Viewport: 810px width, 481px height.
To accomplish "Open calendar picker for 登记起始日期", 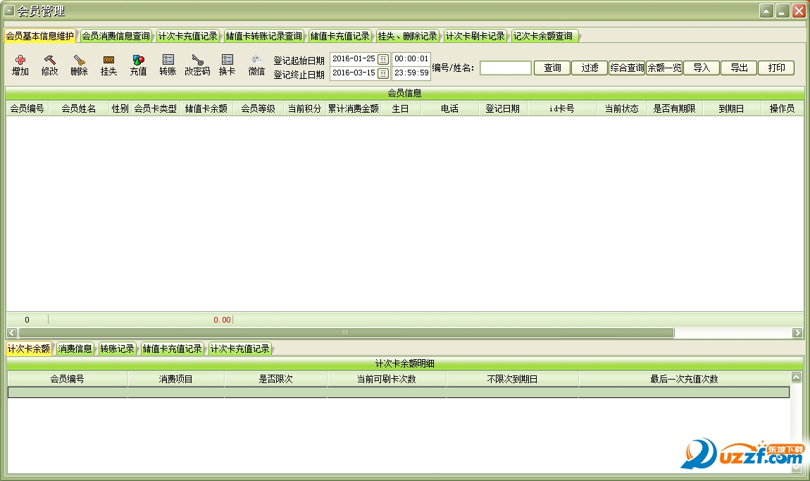I will point(383,59).
